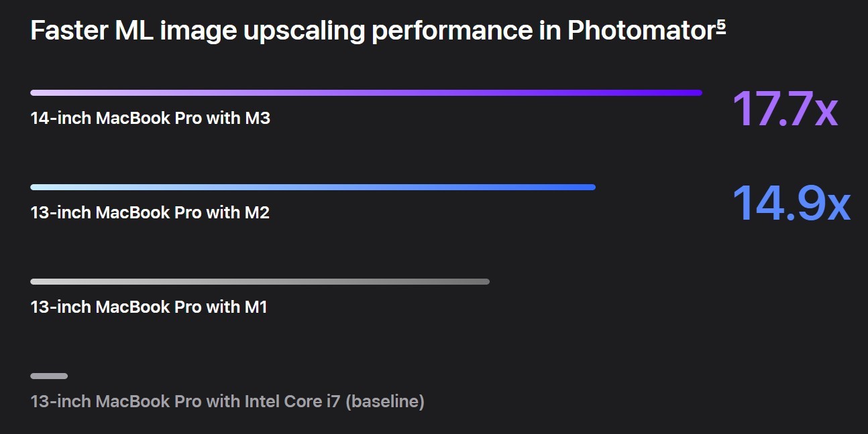Click the left start of the purple M3 bar
868x434 pixels.
(34, 92)
